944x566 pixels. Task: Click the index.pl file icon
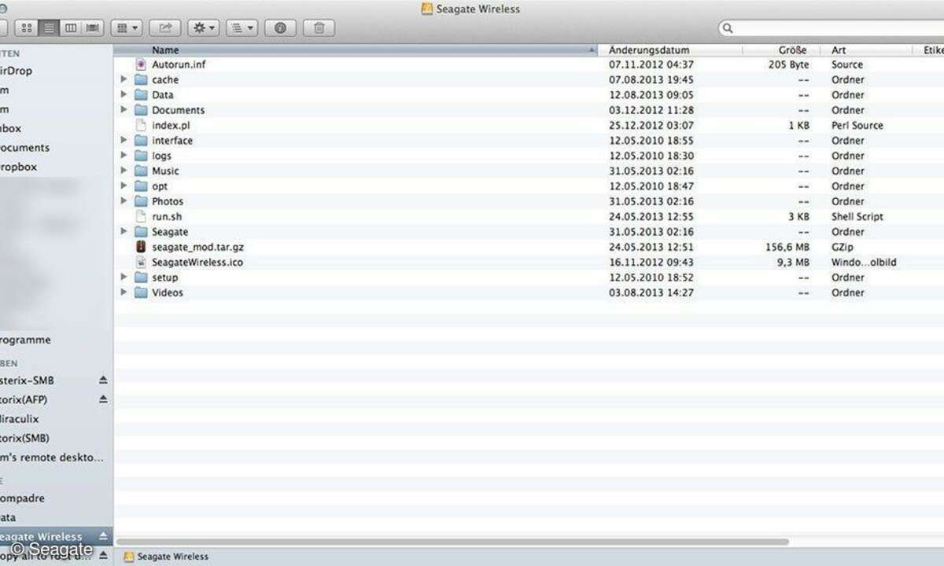click(x=141, y=125)
